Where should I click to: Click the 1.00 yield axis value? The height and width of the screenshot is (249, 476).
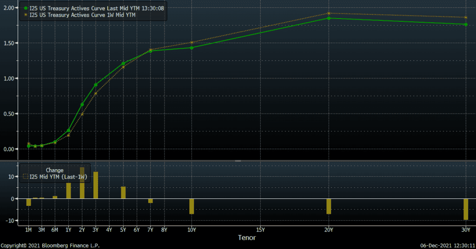pyautogui.click(x=9, y=79)
